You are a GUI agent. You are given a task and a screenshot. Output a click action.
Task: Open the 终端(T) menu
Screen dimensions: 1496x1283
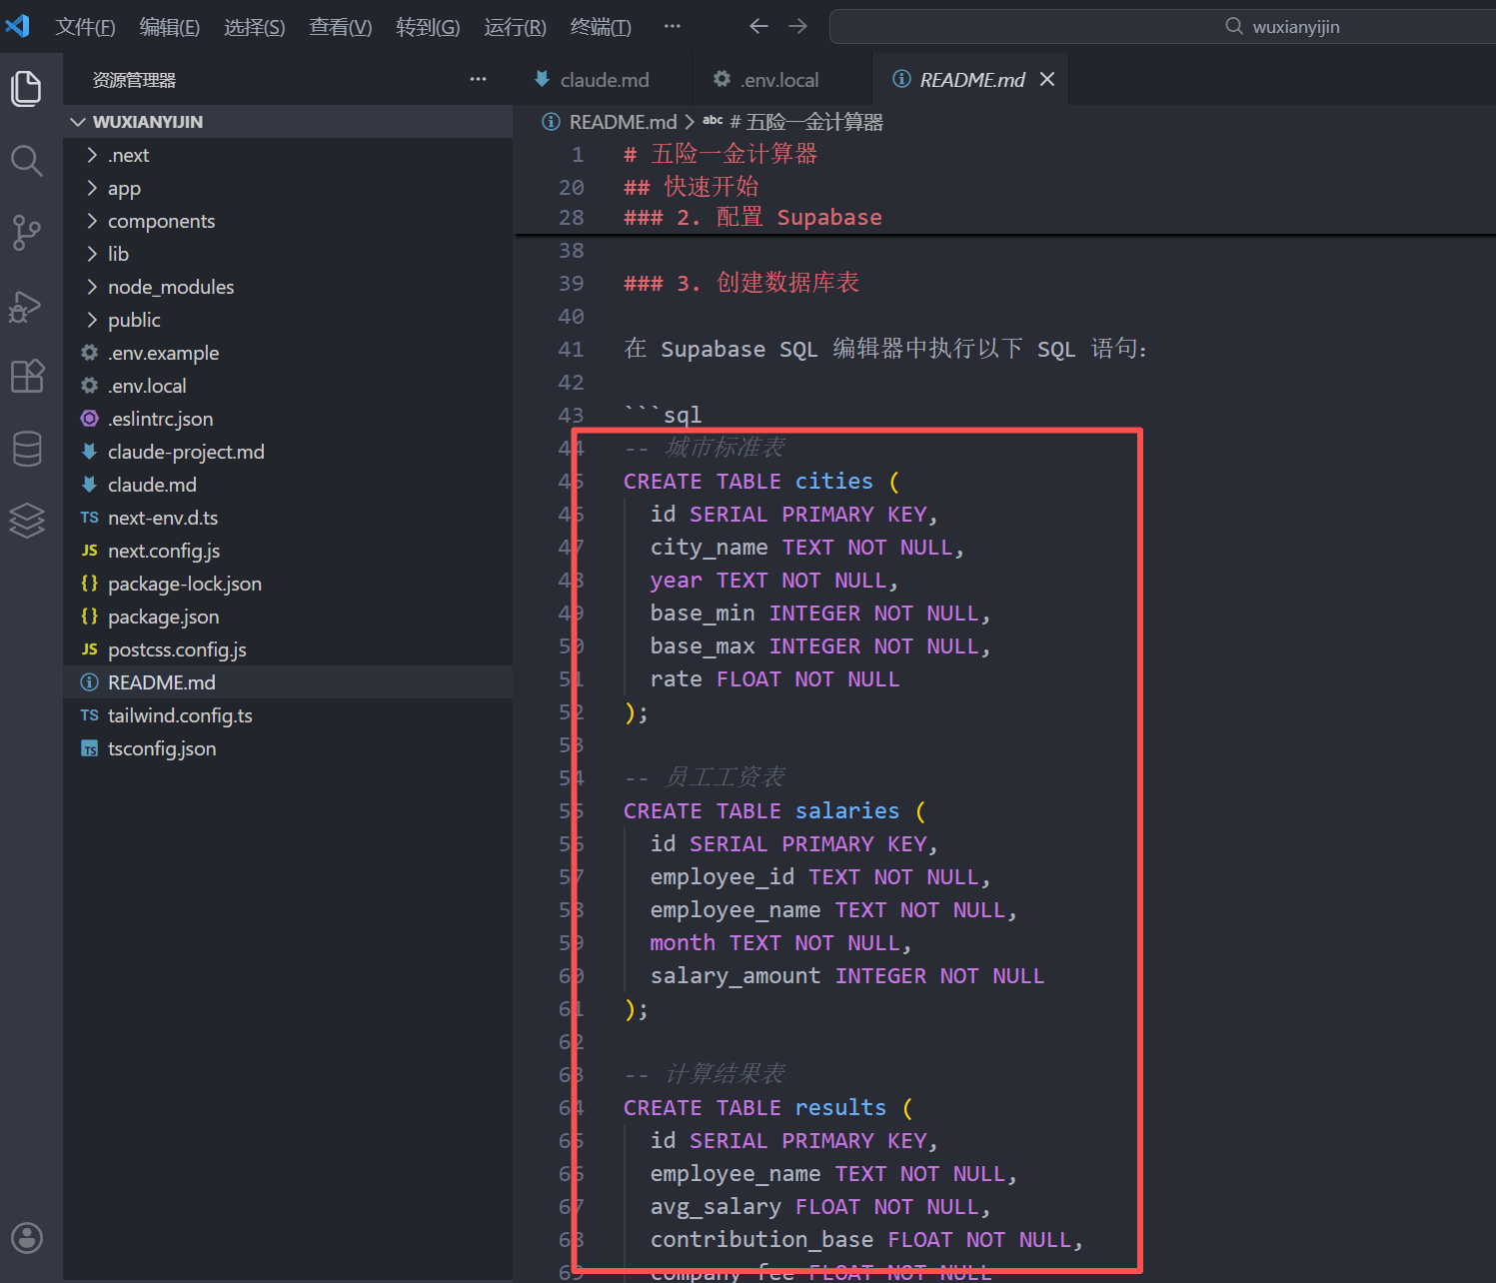[601, 27]
